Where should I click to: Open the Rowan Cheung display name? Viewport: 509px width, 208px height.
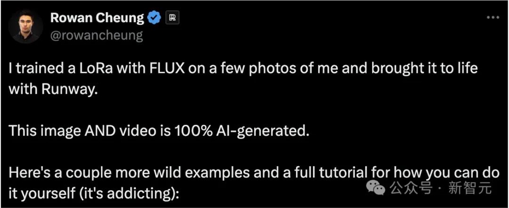click(x=97, y=18)
